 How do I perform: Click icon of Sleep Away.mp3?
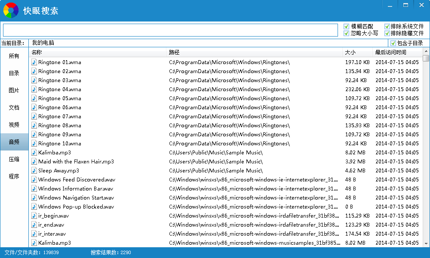tap(34, 171)
